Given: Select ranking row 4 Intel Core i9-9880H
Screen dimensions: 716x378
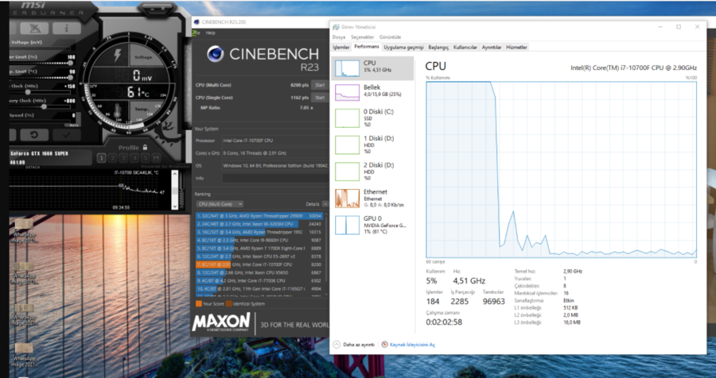Looking at the screenshot, I should point(259,241).
